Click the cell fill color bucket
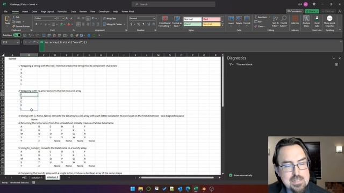The height and width of the screenshot is (193, 344). point(61,24)
